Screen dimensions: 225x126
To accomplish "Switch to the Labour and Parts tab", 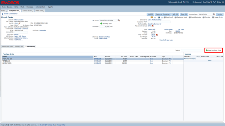I will (8, 47).
